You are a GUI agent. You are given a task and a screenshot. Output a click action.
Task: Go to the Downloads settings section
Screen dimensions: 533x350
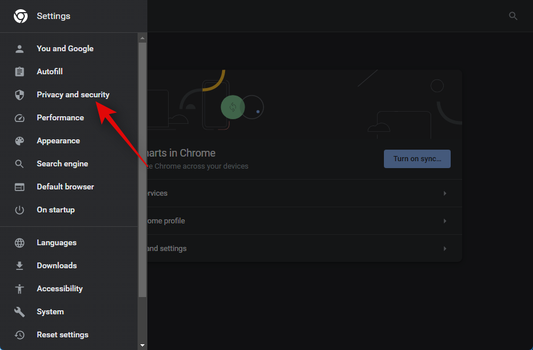(56, 266)
